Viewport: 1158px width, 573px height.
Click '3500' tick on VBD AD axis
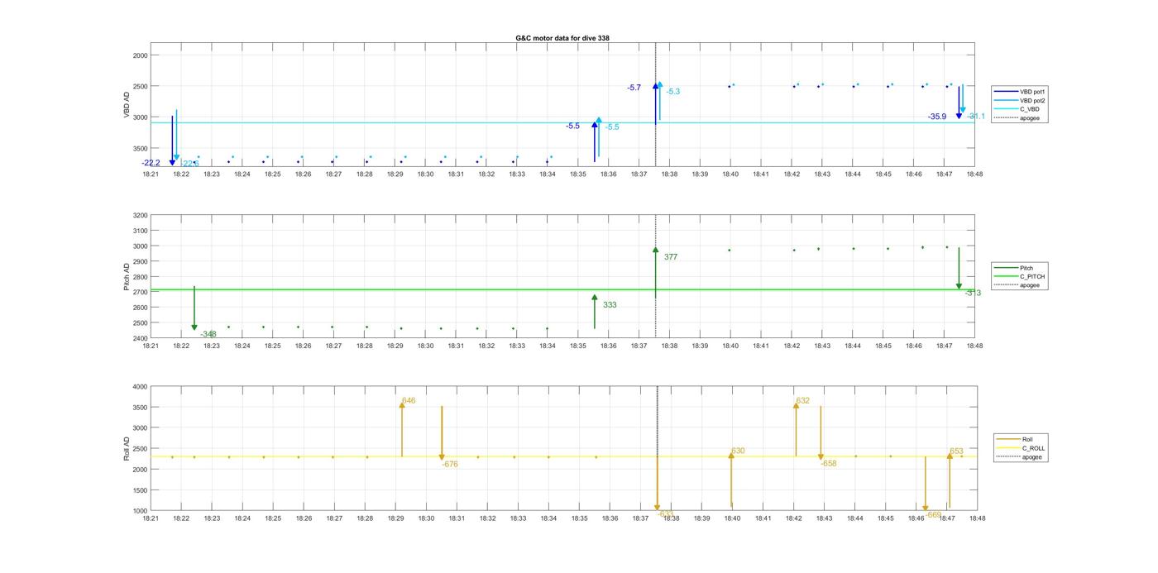(x=140, y=148)
